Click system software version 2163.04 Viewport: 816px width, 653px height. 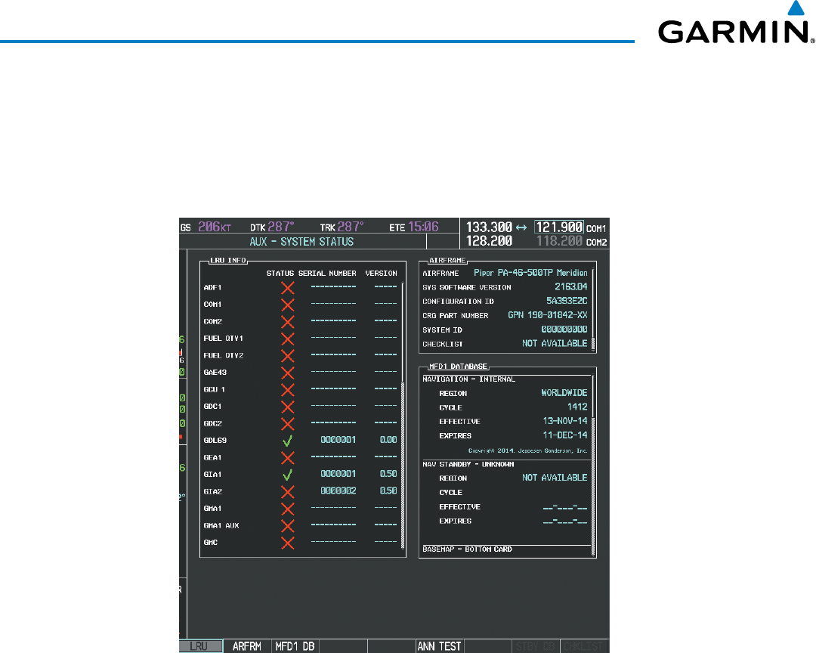pyautogui.click(x=571, y=287)
